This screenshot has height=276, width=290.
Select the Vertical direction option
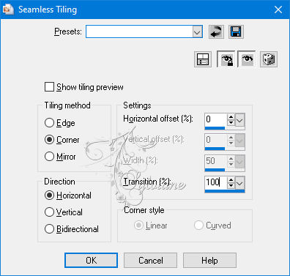coord(49,212)
